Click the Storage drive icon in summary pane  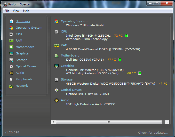pyautogui.click(x=57, y=79)
